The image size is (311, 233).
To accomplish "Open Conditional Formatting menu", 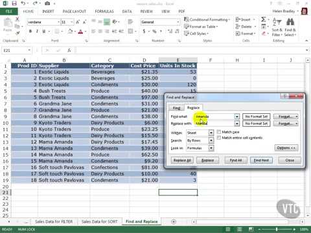I will click(x=207, y=19).
